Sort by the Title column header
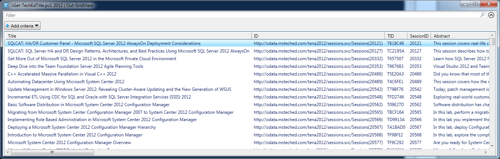 (x=128, y=36)
